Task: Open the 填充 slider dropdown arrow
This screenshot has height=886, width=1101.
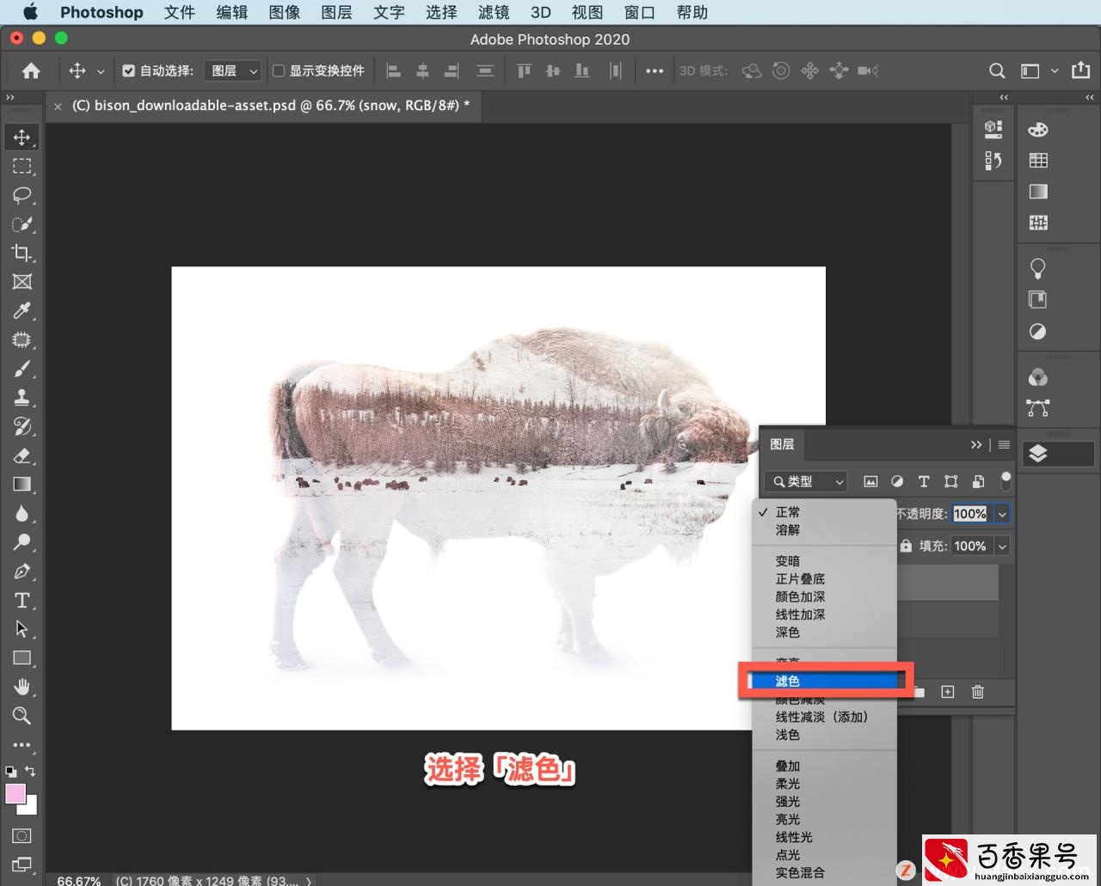Action: click(x=1002, y=546)
